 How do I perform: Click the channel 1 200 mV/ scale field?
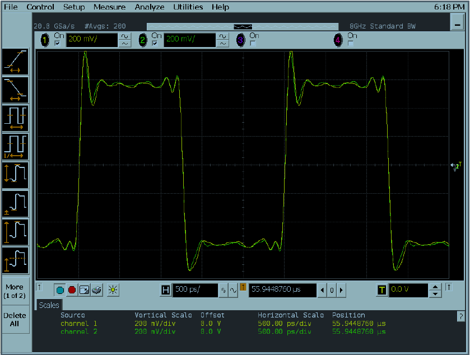tap(92, 40)
